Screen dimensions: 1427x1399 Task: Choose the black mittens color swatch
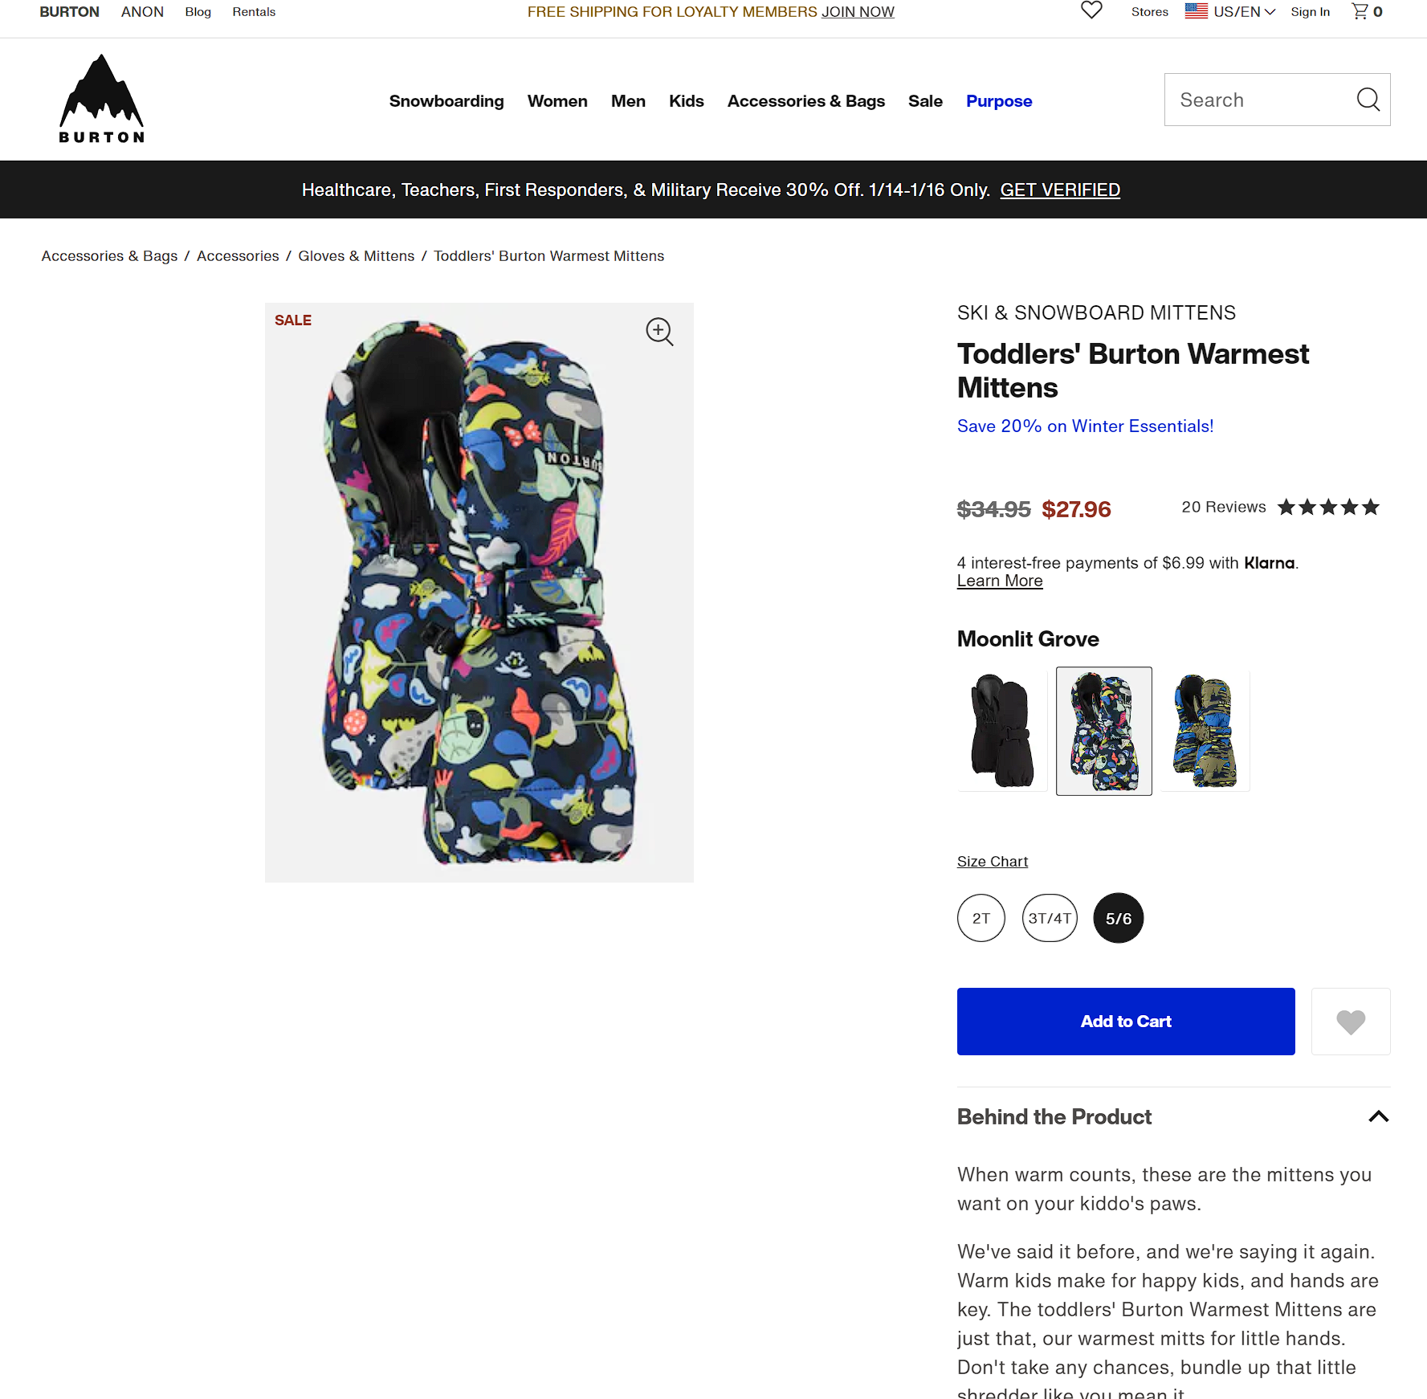pos(1002,730)
